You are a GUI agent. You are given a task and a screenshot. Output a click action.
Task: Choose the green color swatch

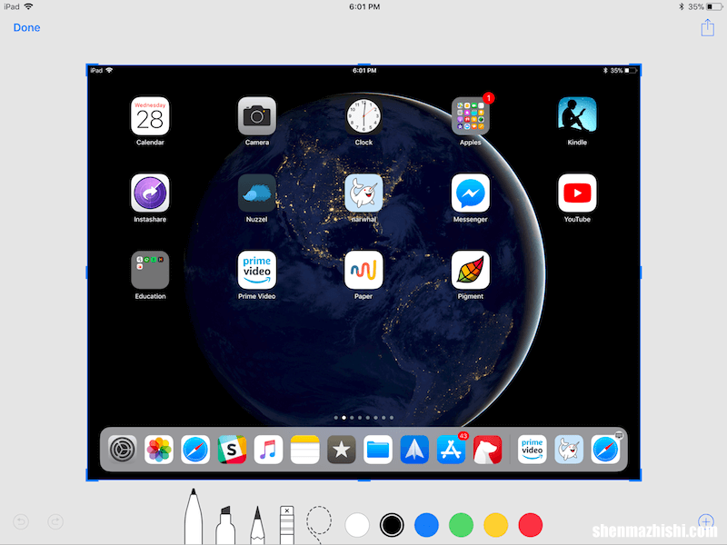tap(462, 525)
